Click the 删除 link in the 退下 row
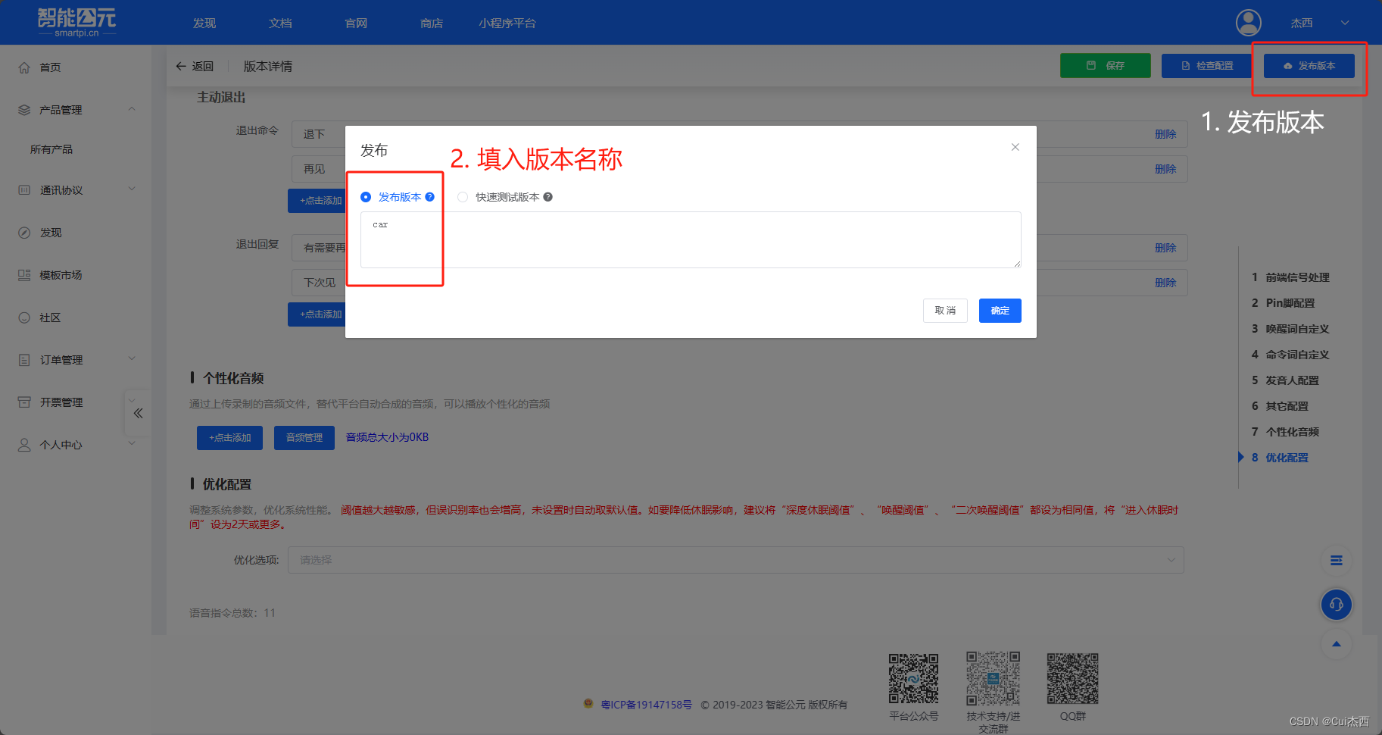1382x735 pixels. coord(1165,134)
